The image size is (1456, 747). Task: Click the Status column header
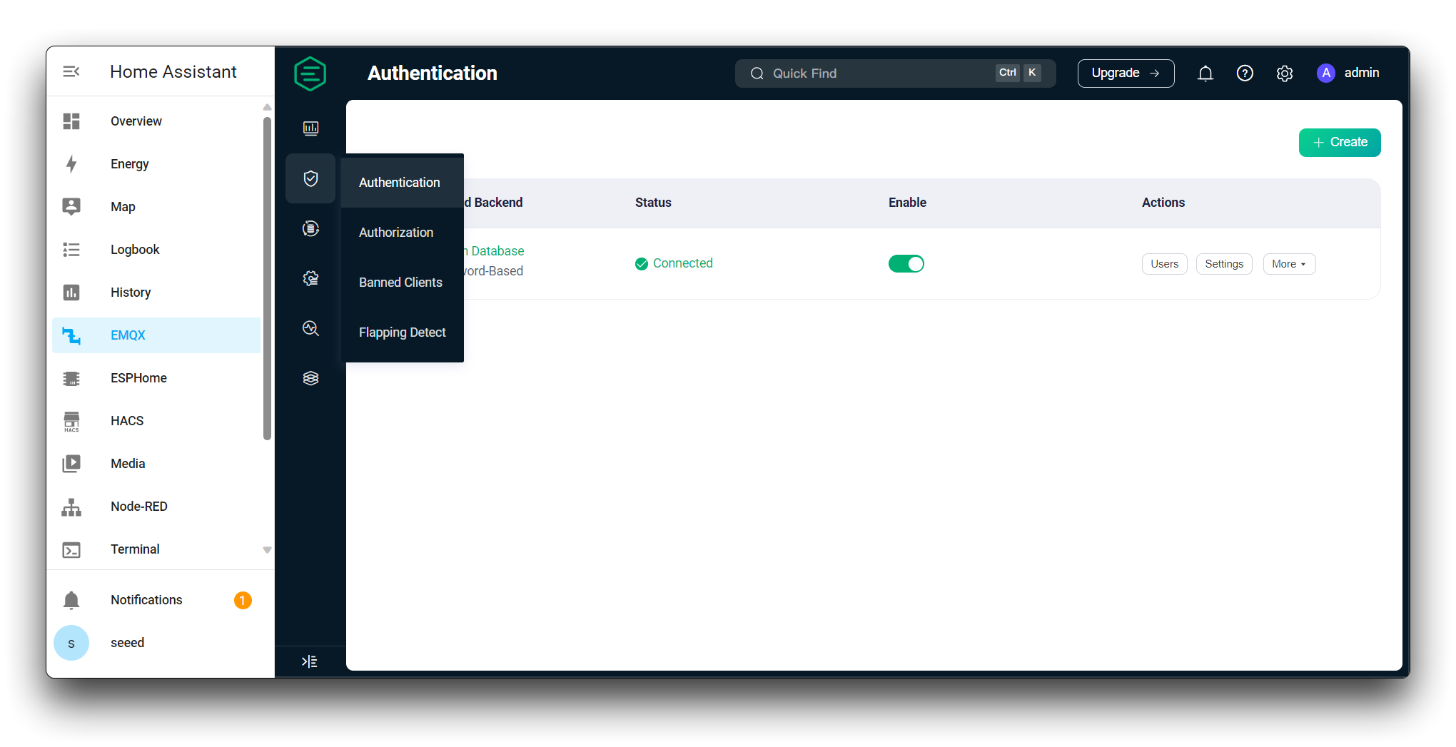click(653, 203)
